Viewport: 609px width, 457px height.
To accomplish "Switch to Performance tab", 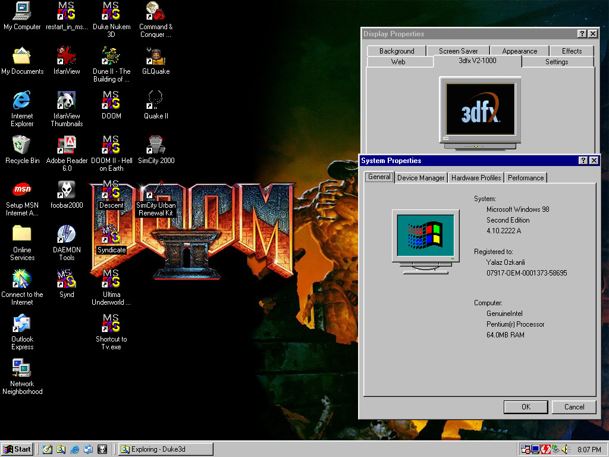I will pos(526,177).
